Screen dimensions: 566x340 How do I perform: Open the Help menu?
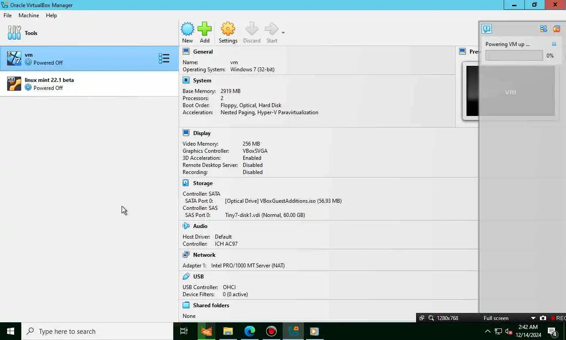coord(51,15)
